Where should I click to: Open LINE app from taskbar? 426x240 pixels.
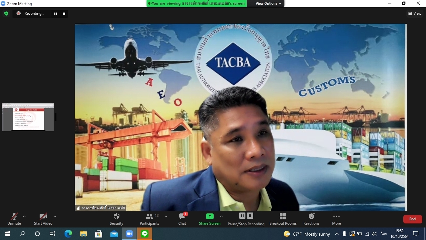(x=144, y=234)
